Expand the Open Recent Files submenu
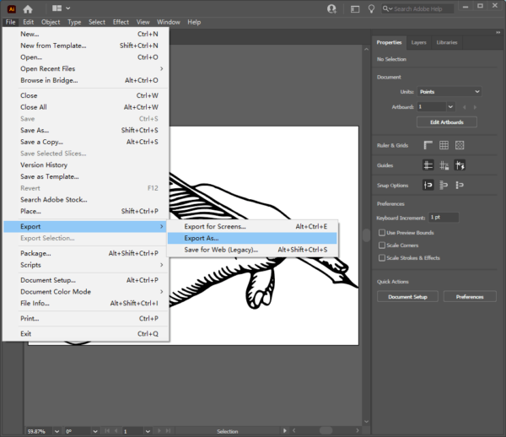 pyautogui.click(x=86, y=68)
